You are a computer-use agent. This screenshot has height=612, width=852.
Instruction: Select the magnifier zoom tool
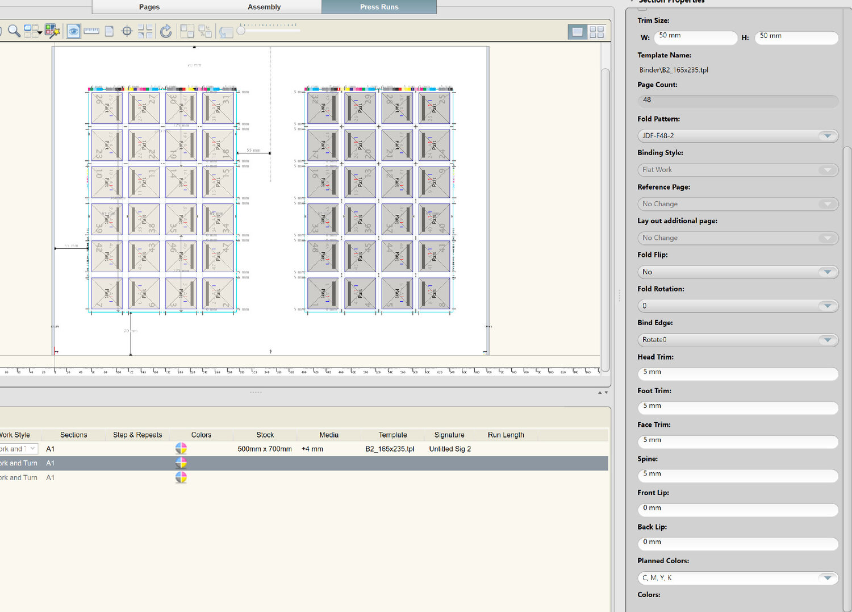point(14,31)
